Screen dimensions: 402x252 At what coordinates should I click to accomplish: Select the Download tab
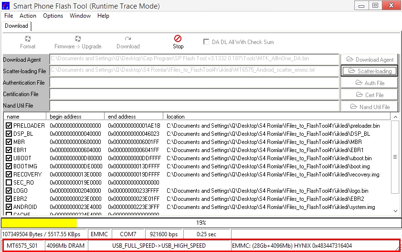pyautogui.click(x=16, y=26)
